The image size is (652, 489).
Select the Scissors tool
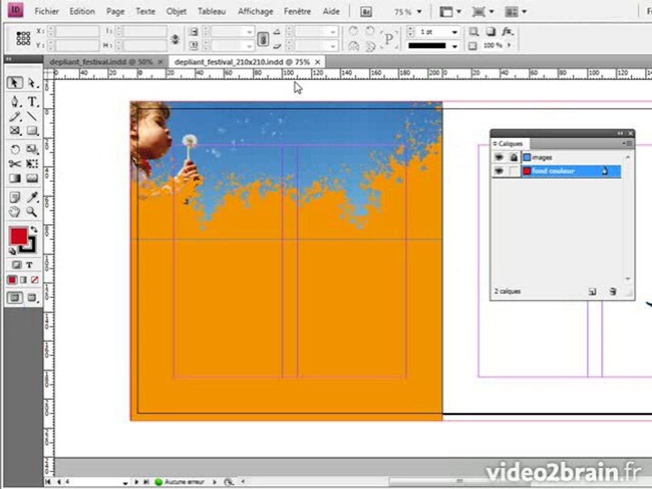click(14, 164)
